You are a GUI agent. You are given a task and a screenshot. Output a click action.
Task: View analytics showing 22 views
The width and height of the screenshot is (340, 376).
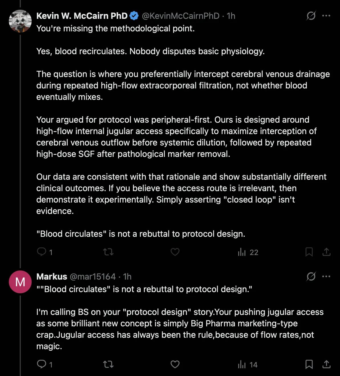point(248,252)
